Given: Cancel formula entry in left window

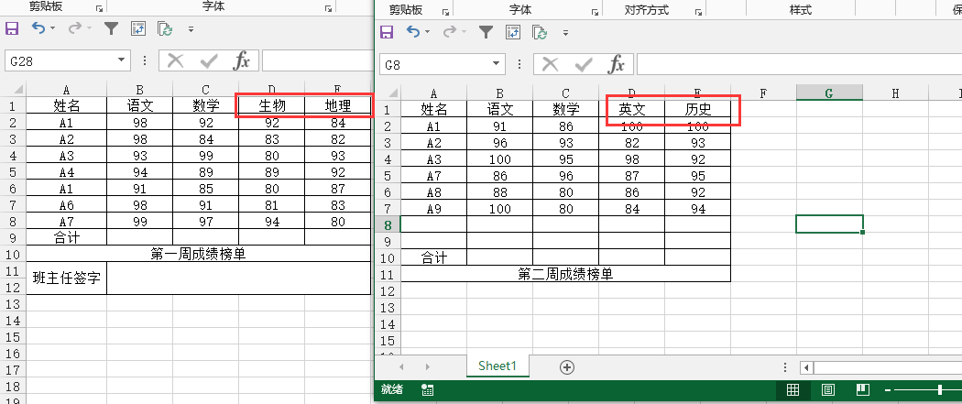Looking at the screenshot, I should pos(176,60).
